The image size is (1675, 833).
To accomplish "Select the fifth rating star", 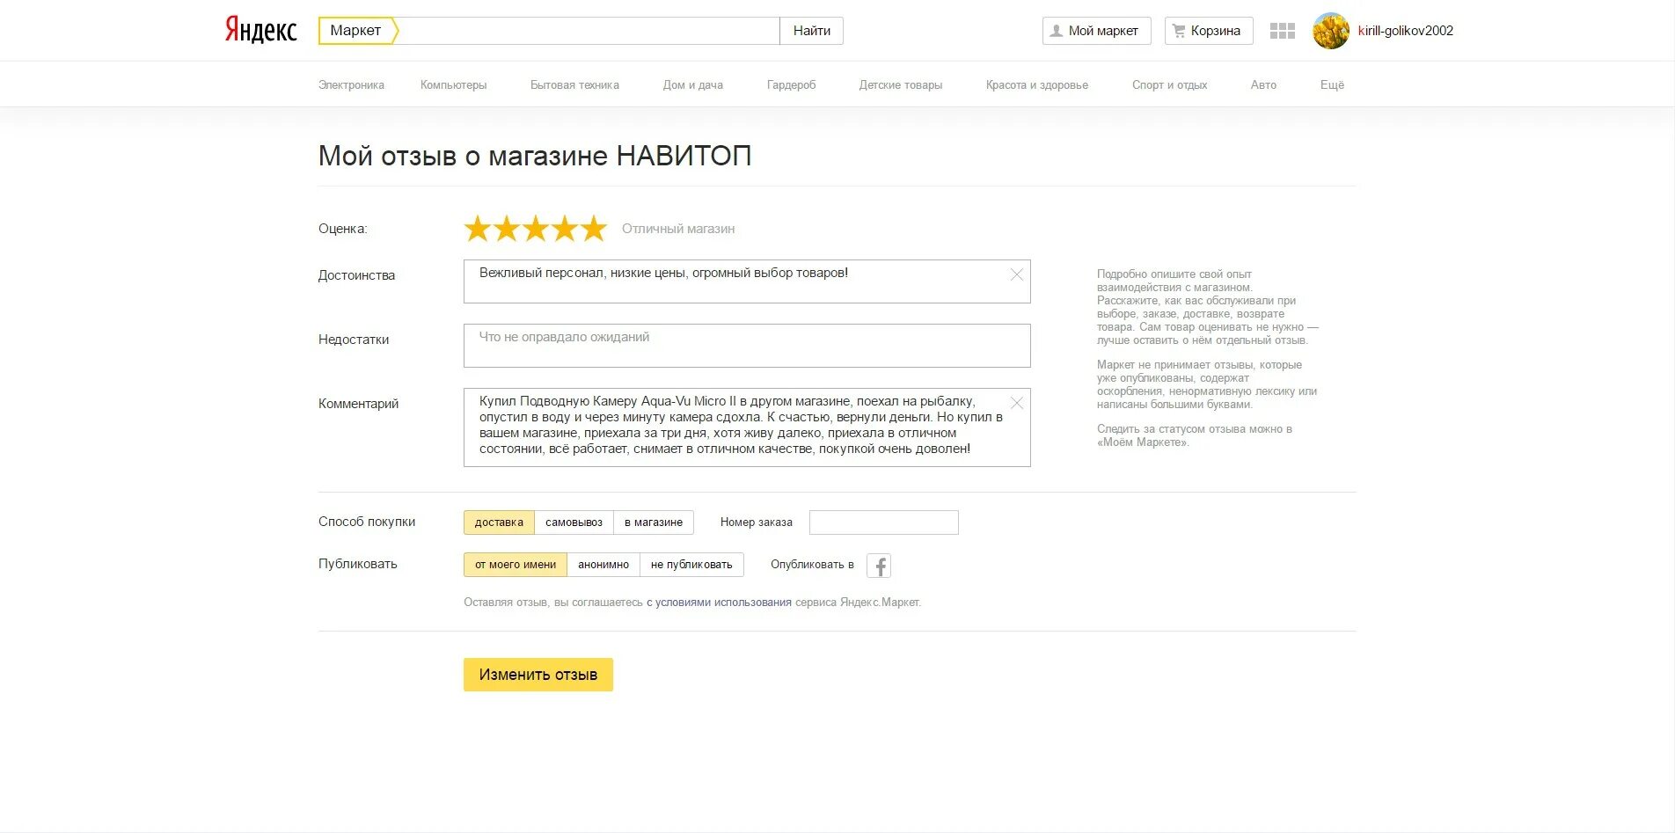I will (x=594, y=229).
